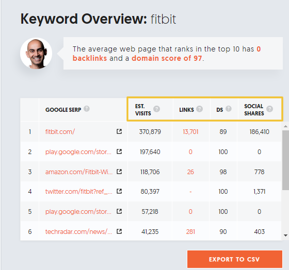289x270 pixels.
Task: Click the 13,701 links count
Action: tap(190, 132)
